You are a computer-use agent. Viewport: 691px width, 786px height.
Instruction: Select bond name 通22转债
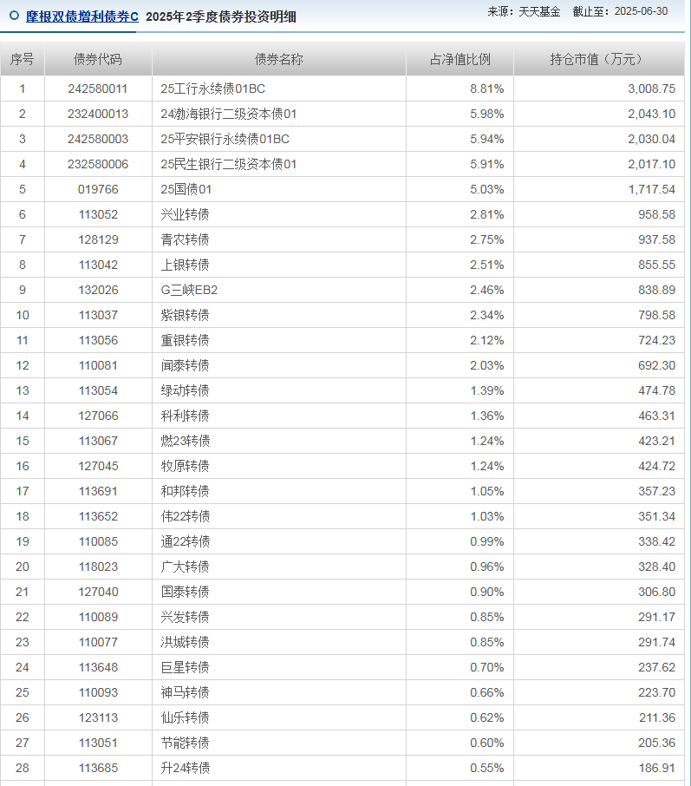[185, 541]
